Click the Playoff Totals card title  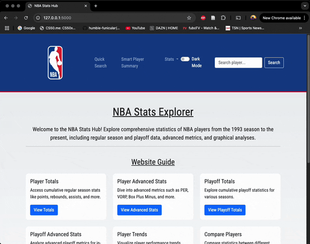(220, 181)
